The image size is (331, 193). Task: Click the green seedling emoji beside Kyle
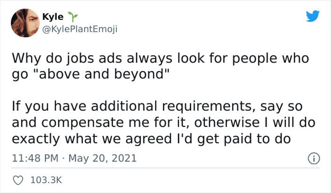[73, 17]
